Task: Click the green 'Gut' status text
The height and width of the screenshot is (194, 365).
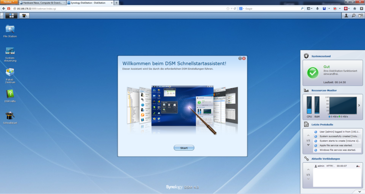Action: [x=327, y=66]
